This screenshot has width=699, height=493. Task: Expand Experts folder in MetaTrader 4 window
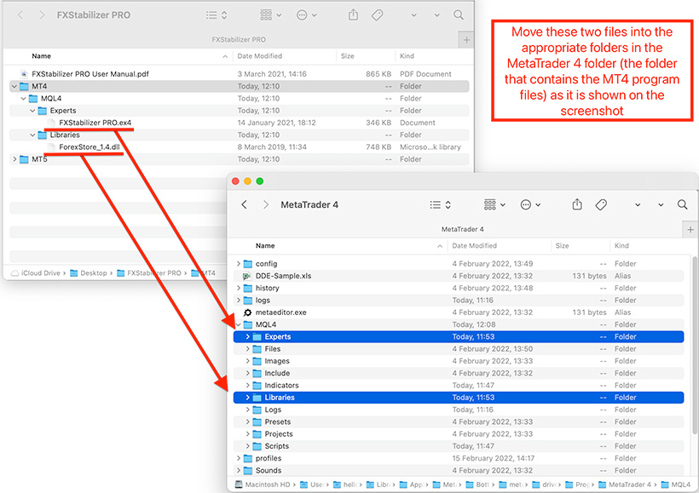tap(247, 336)
